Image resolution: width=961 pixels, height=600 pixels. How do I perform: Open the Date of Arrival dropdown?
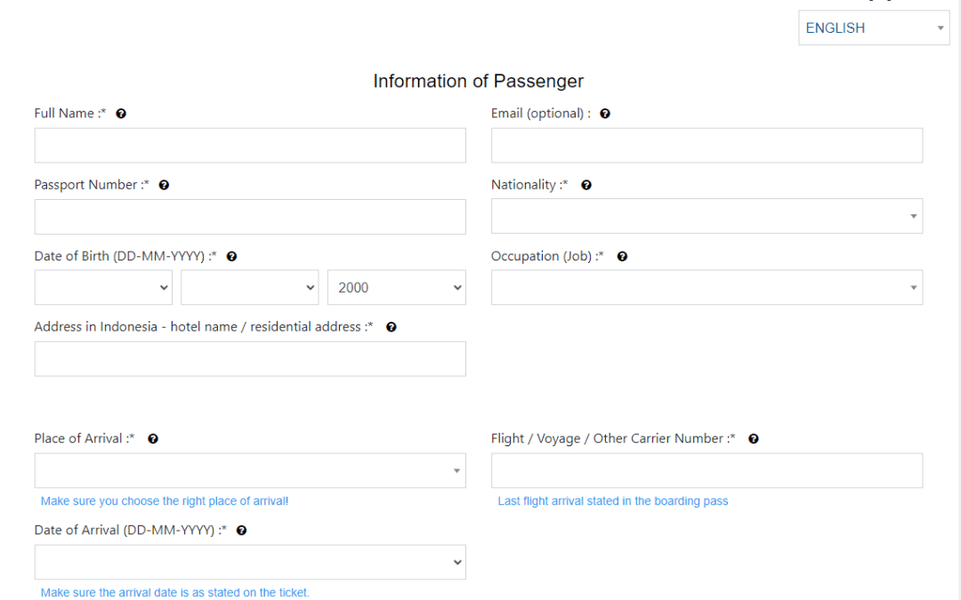point(250,562)
